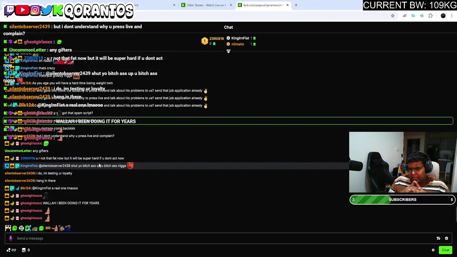The width and height of the screenshot is (457, 257).
Task: Click highlighted 'WALLAH I BEEN DOING IT FOR YEARS'
Action: [x=96, y=121]
